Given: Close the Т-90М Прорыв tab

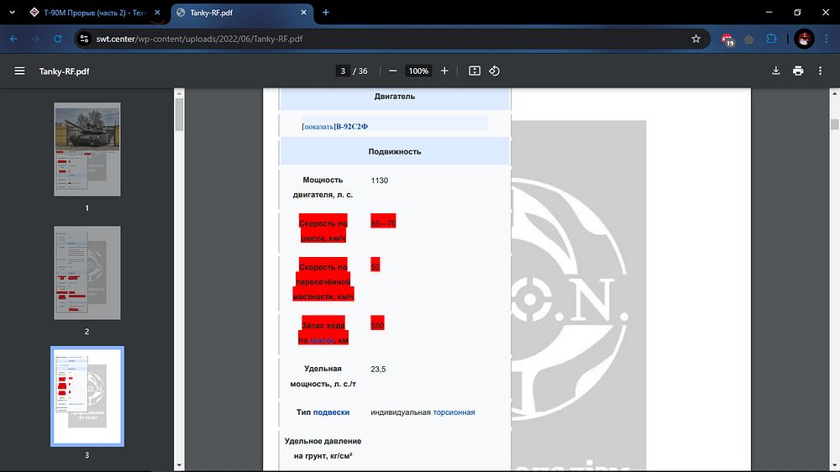Looking at the screenshot, I should [158, 13].
